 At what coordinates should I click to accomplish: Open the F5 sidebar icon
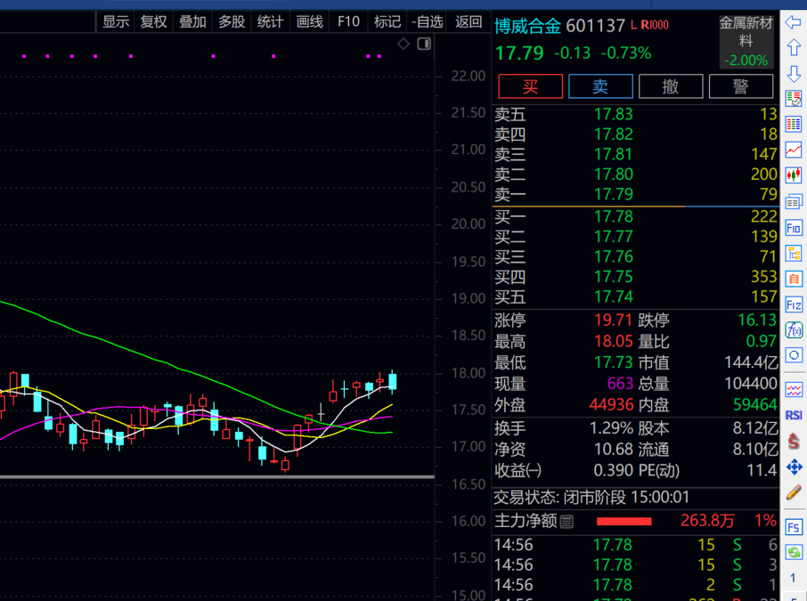click(793, 527)
